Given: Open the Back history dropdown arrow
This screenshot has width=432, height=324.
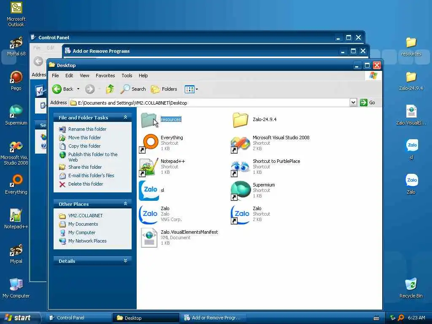Looking at the screenshot, I should (x=78, y=89).
